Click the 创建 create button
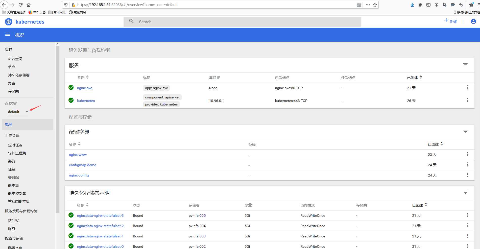 point(450,21)
